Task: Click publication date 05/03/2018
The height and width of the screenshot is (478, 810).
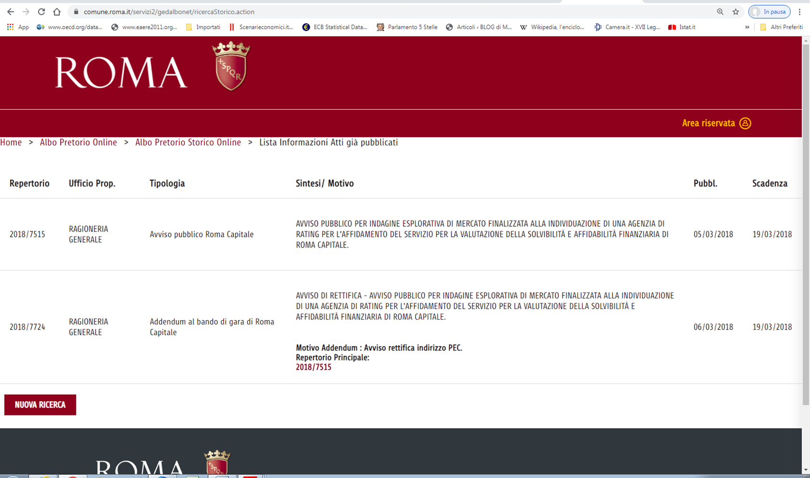Action: pos(713,234)
